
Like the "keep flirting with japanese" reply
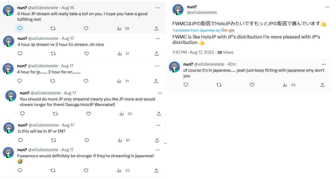[252, 85]
